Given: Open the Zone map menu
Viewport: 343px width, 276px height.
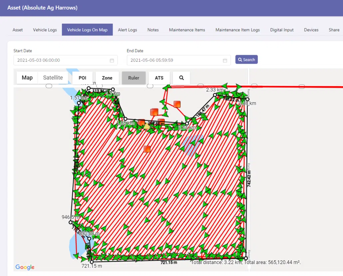Looking at the screenshot, I should (x=107, y=78).
